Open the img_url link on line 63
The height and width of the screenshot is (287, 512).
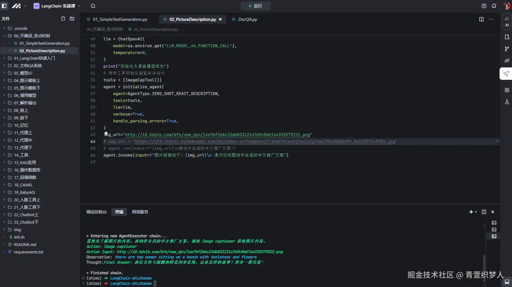click(217, 135)
